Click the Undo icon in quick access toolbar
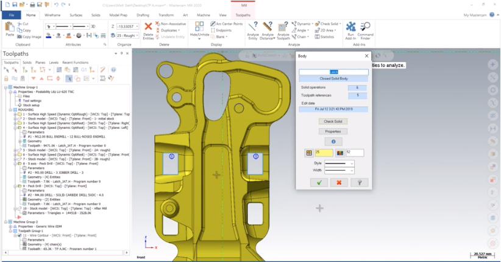 [56, 4]
